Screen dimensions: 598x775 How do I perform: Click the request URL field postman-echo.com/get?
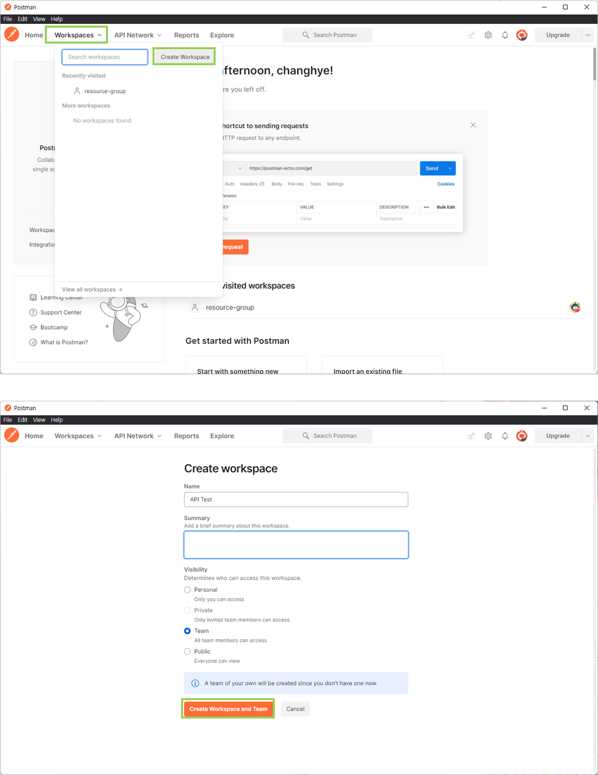(x=332, y=168)
